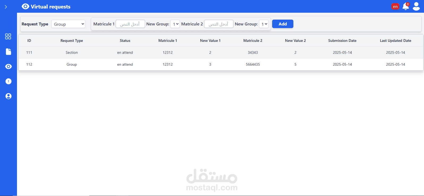Open the user profile icon in sidebar

click(x=8, y=96)
